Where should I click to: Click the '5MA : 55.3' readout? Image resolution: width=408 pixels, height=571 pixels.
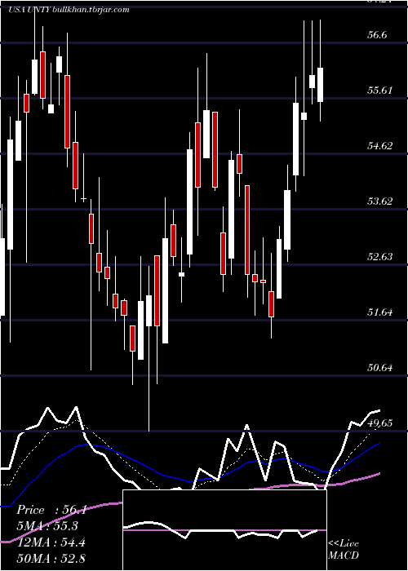tap(47, 526)
